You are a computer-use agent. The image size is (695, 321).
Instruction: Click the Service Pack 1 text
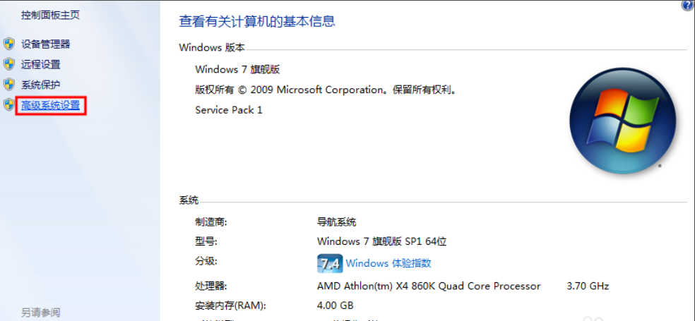(228, 110)
